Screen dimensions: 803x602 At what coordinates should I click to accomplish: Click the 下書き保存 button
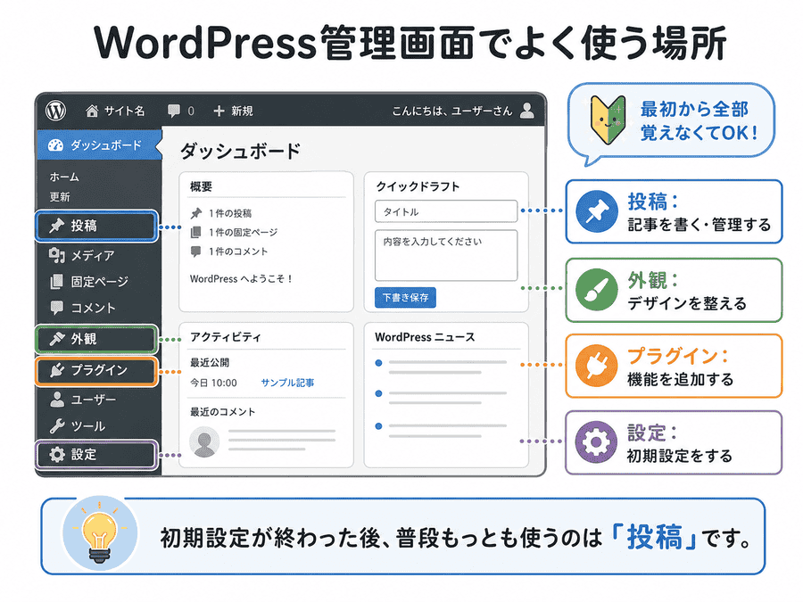tap(405, 297)
